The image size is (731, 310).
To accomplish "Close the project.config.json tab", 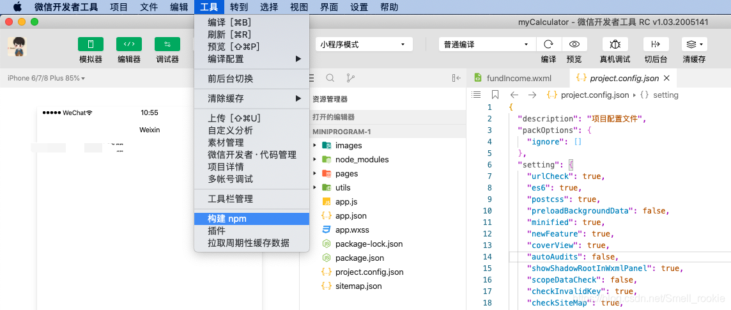I will point(666,78).
